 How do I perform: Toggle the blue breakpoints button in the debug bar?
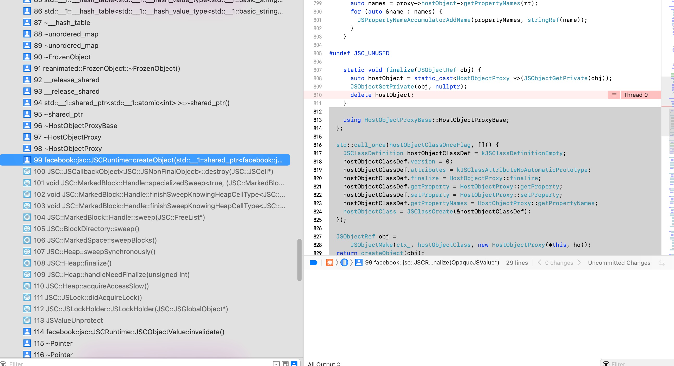[313, 262]
